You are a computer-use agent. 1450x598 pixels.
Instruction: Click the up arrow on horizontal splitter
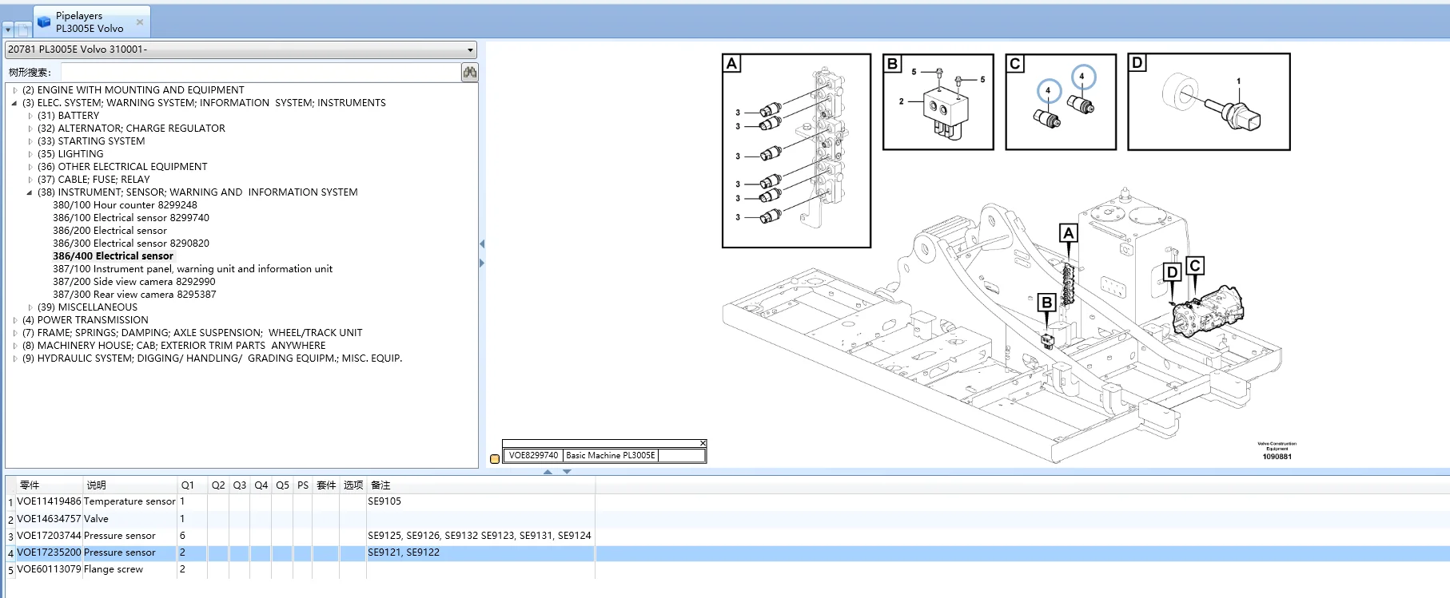coord(548,472)
